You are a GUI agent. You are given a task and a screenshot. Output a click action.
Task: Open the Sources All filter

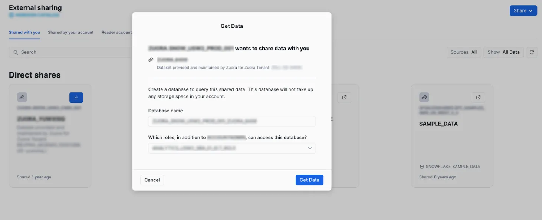click(x=464, y=52)
